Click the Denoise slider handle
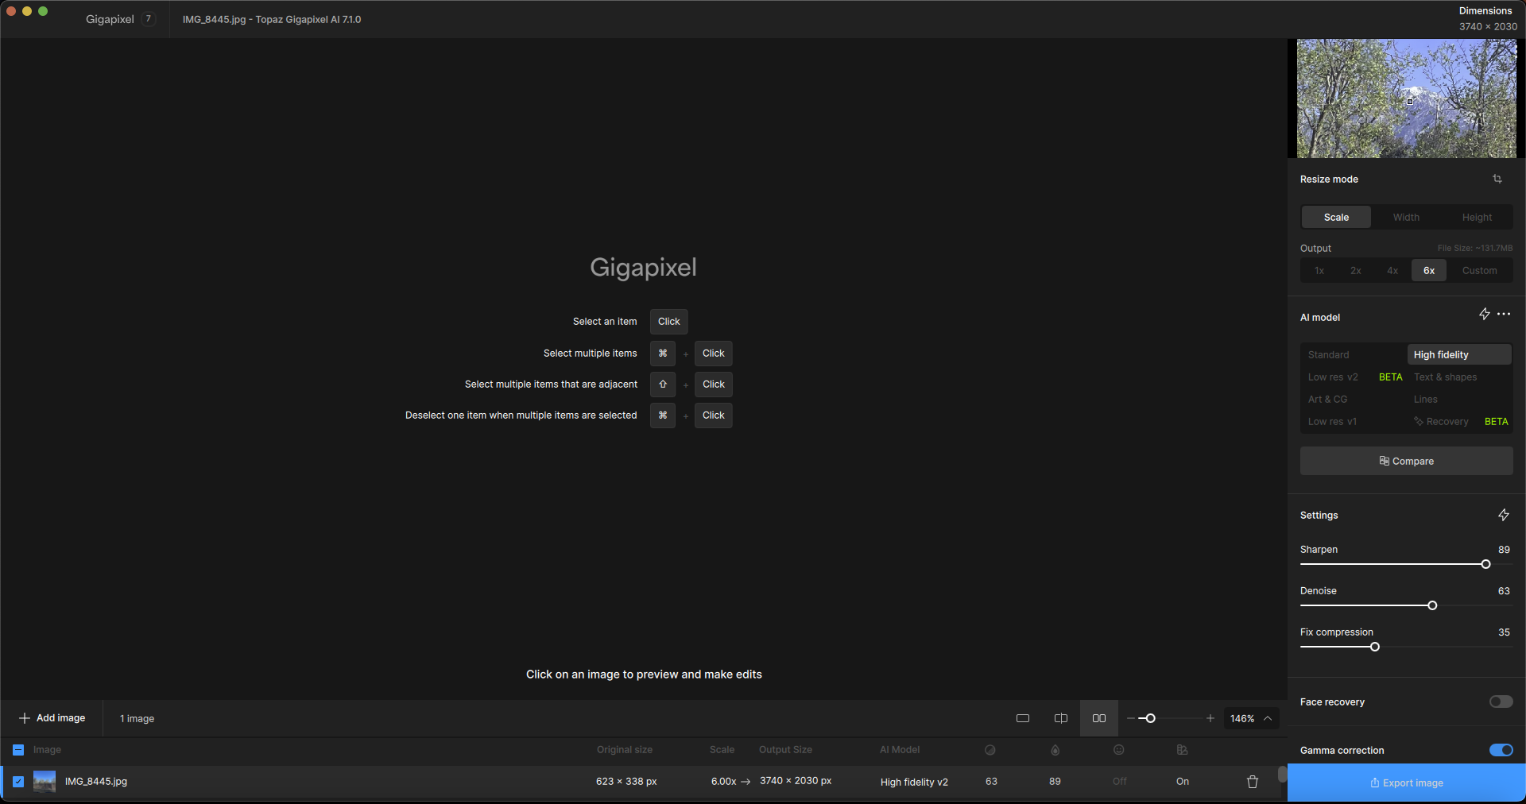Image resolution: width=1526 pixels, height=804 pixels. 1432,606
